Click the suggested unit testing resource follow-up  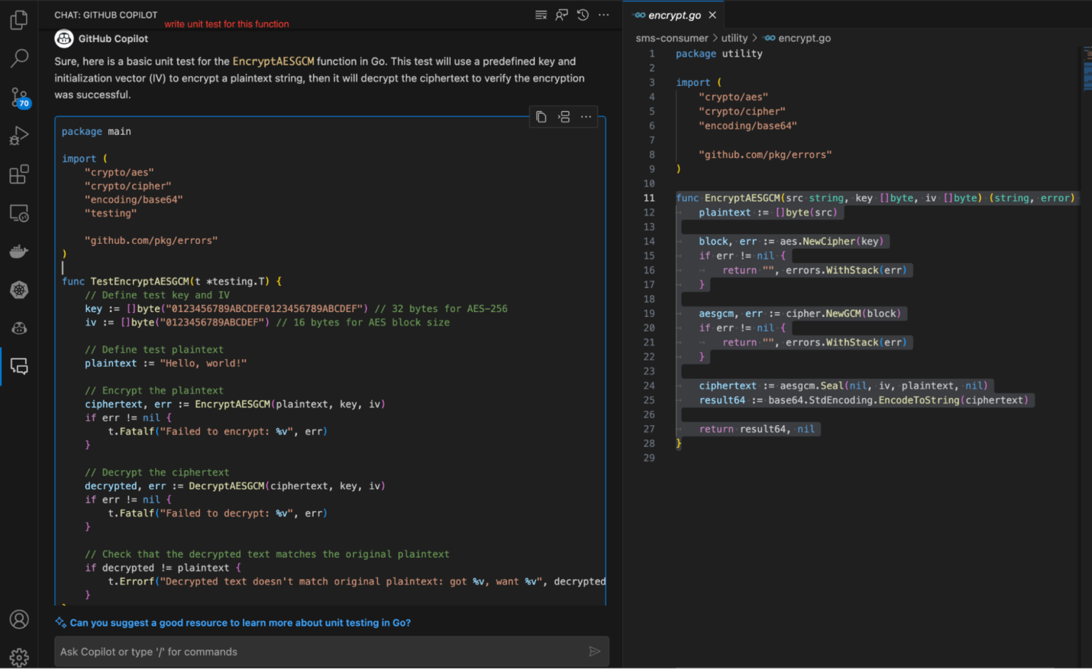[x=240, y=623]
